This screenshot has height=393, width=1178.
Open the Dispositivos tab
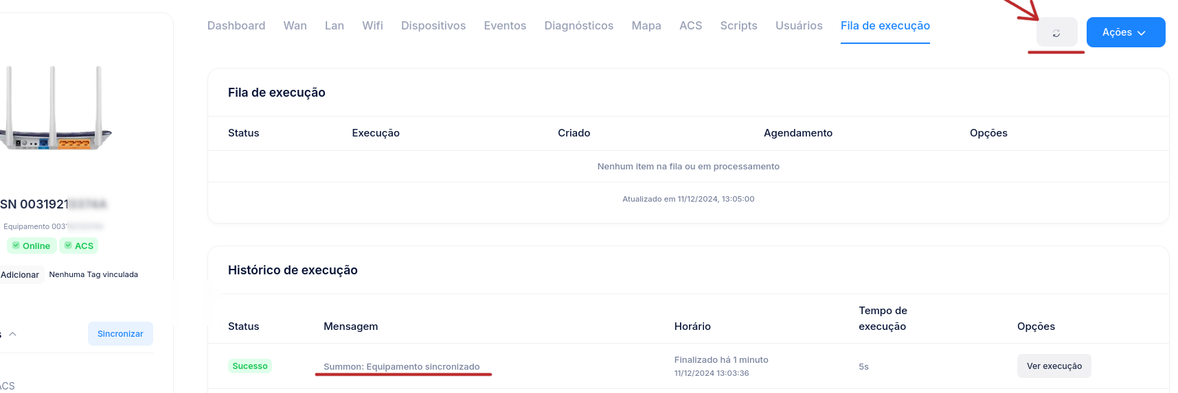tap(433, 25)
